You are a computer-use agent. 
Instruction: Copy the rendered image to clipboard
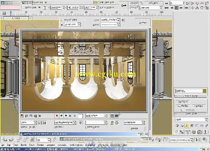pos(26,116)
